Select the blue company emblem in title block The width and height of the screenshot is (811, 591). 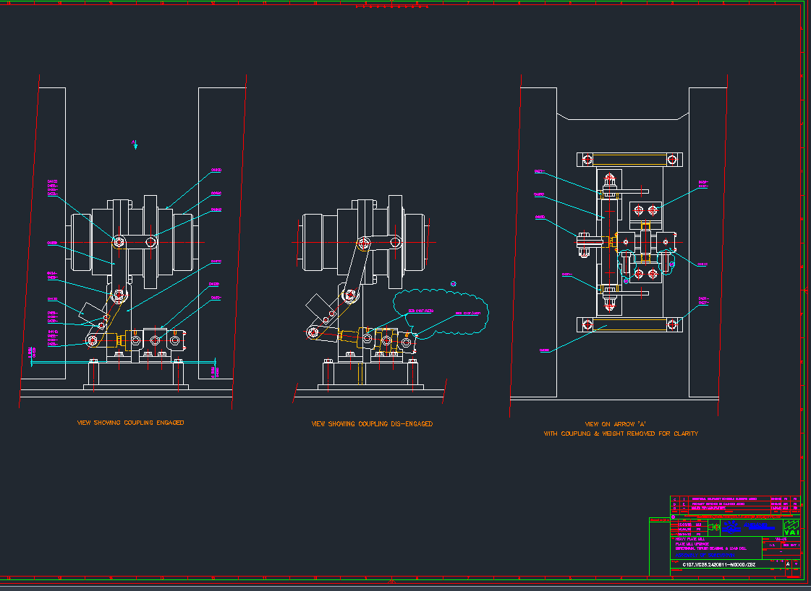tap(731, 527)
